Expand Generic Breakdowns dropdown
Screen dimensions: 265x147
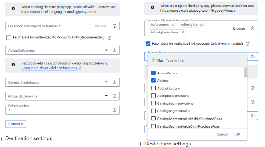[106, 82]
